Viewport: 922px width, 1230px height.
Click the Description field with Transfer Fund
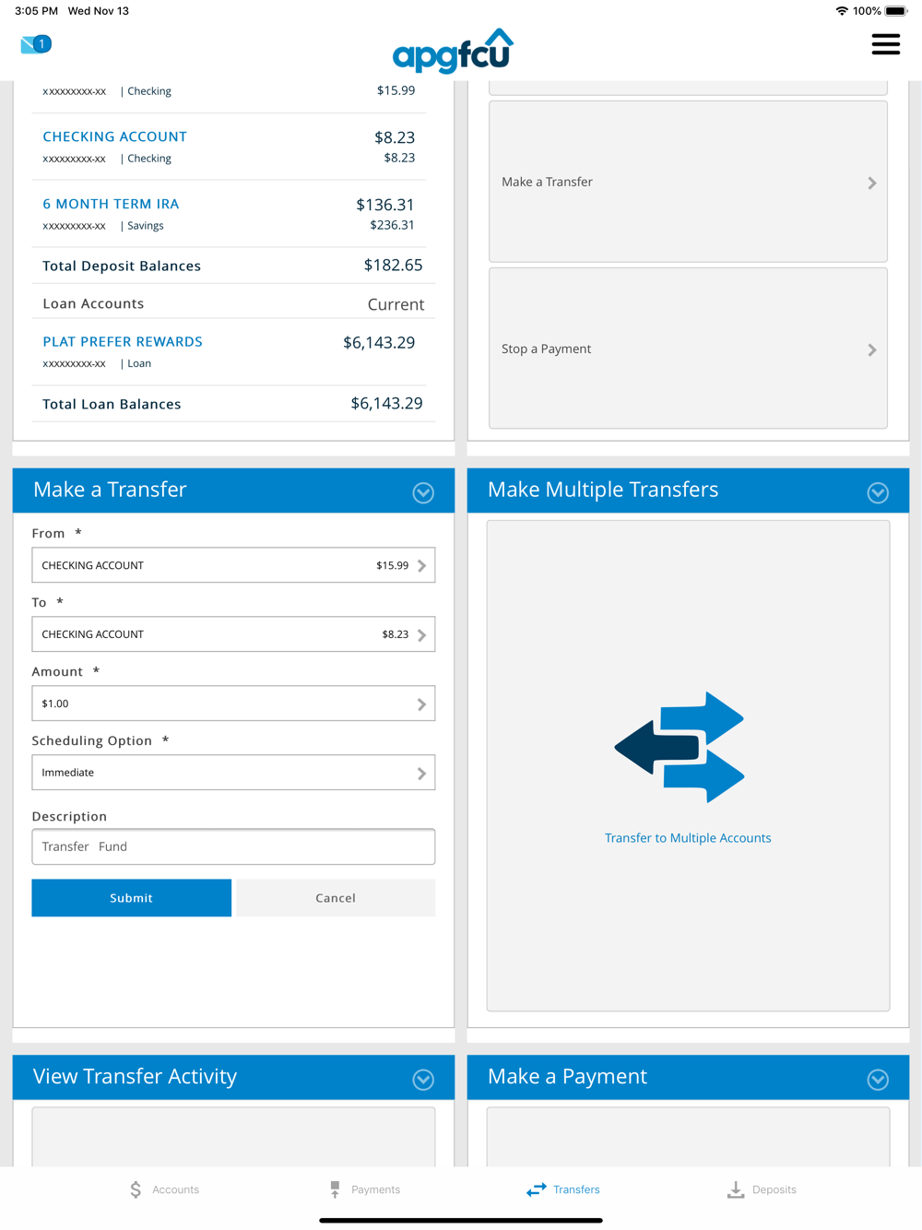pyautogui.click(x=233, y=846)
